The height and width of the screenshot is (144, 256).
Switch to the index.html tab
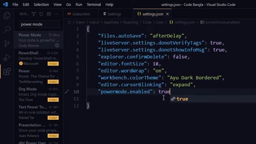coord(81,14)
